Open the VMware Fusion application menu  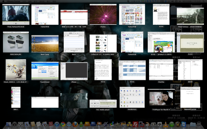pyautogui.click(x=13, y=1)
